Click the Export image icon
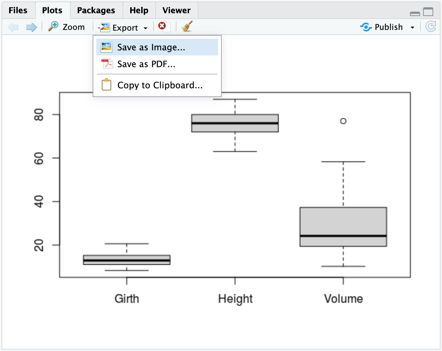Image resolution: width=442 pixels, height=351 pixels. point(105,27)
